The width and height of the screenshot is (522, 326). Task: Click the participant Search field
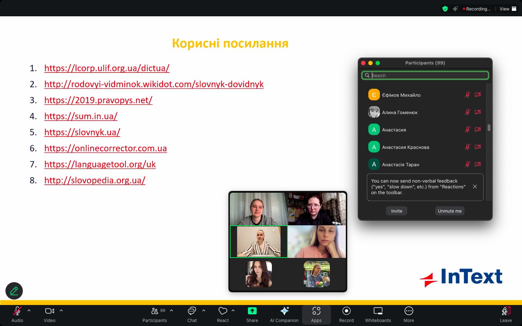(428, 75)
